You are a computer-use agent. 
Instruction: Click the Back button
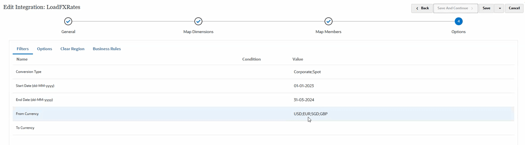[x=422, y=8]
